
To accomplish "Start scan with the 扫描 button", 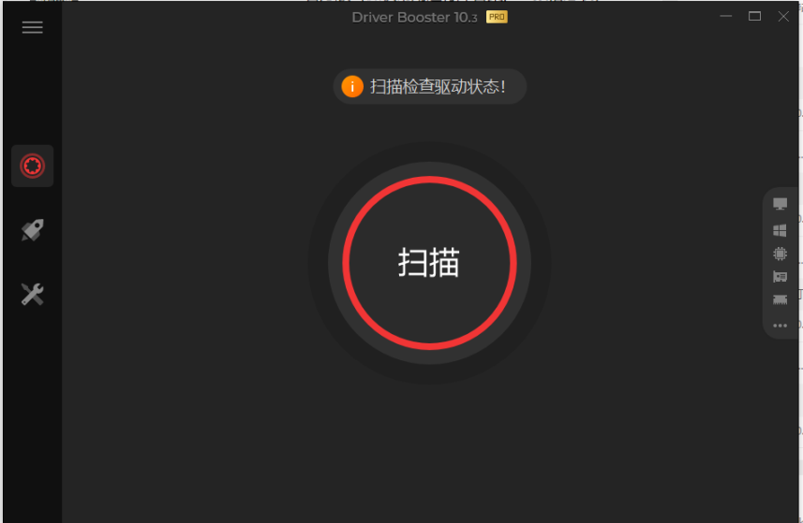I will point(429,263).
